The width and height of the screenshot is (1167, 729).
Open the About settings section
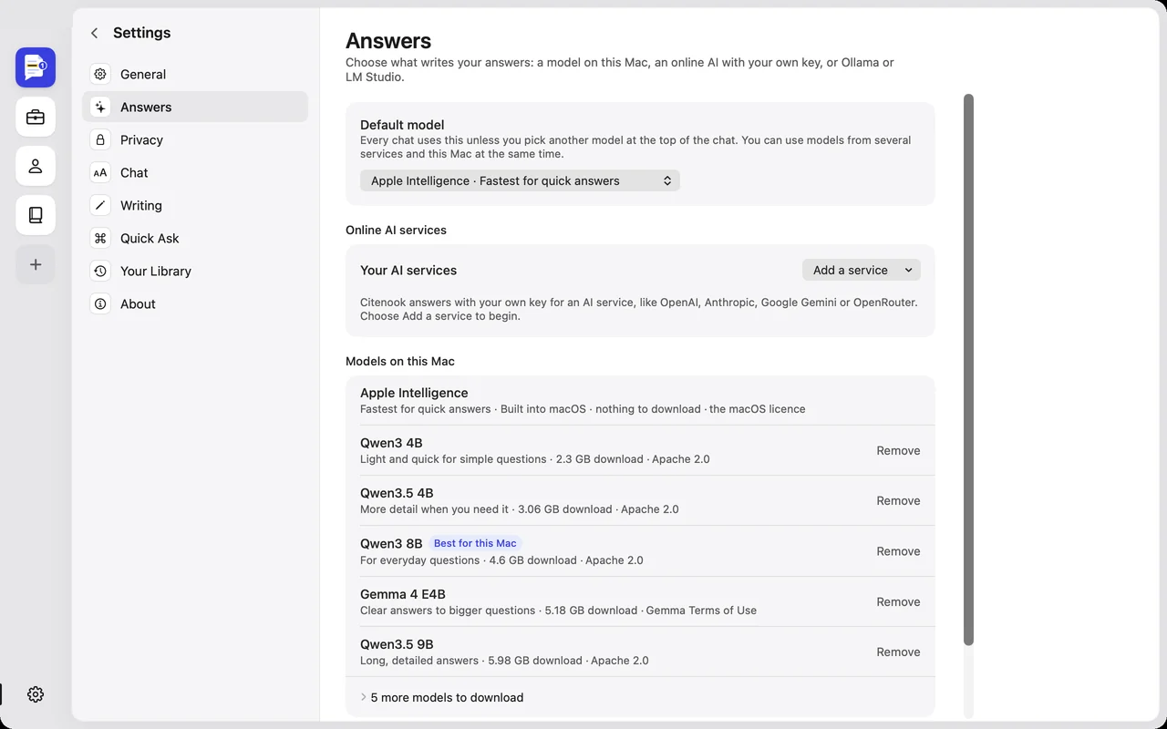pyautogui.click(x=195, y=303)
